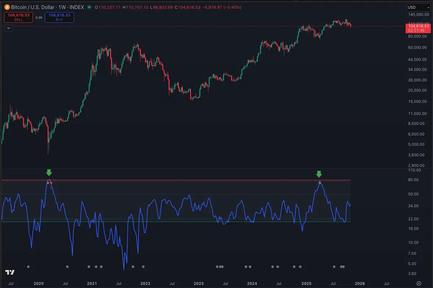The height and width of the screenshot is (288, 433).
Task: Click the 60,000.00 price axis label
Action: point(418,48)
